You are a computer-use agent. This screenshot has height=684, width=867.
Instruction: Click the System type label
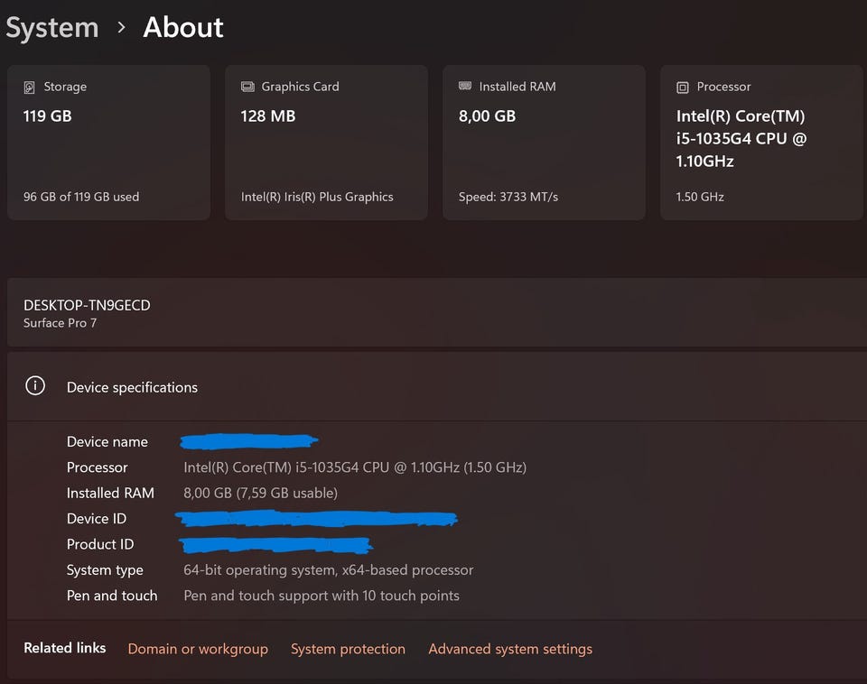[105, 570]
